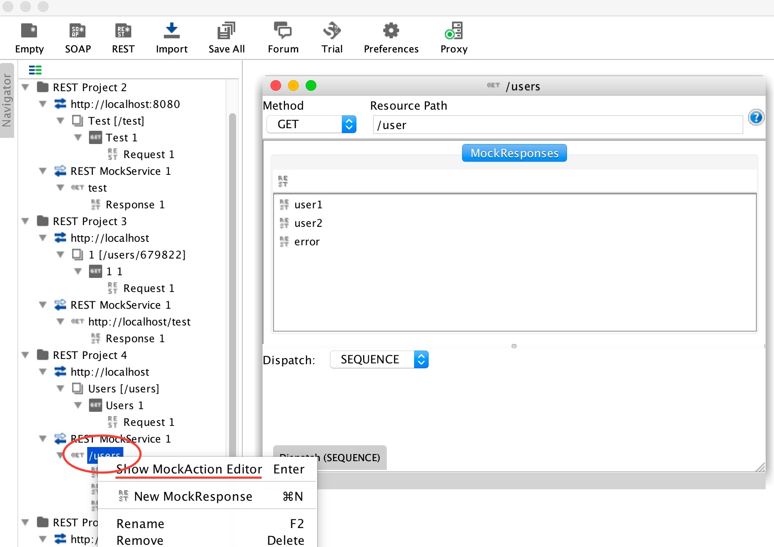
Task: Open the Method GET dropdown
Action: [x=311, y=124]
